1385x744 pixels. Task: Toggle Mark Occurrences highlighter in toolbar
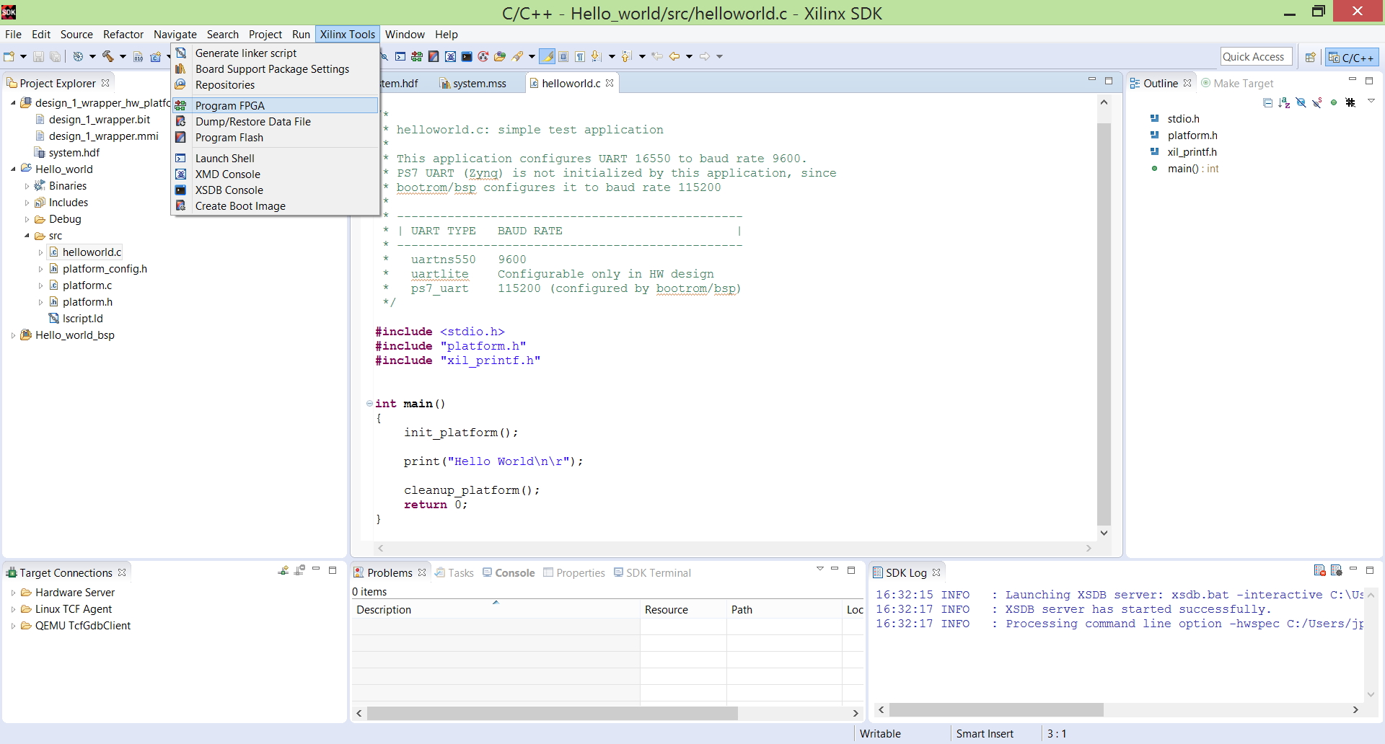click(548, 56)
